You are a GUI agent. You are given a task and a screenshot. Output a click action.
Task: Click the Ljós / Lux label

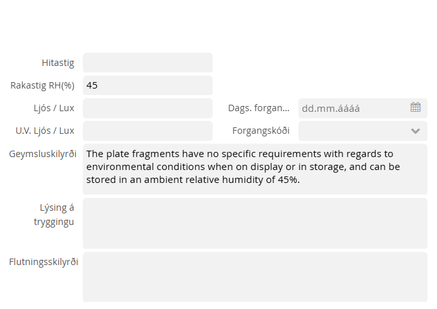tap(53, 108)
